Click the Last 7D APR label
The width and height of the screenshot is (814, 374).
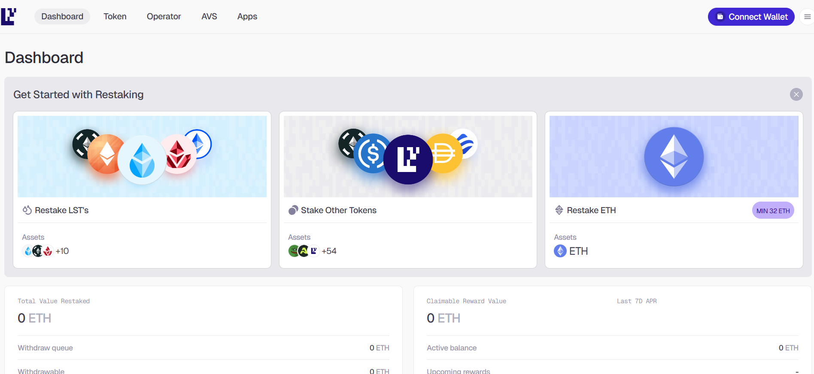click(637, 301)
